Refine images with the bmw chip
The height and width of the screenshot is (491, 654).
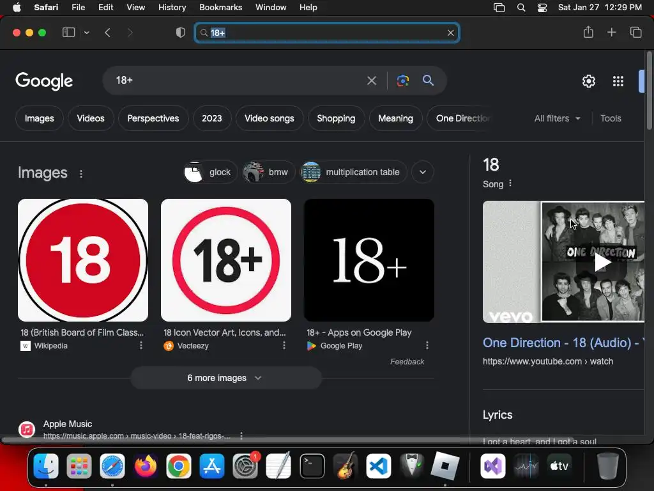[268, 172]
